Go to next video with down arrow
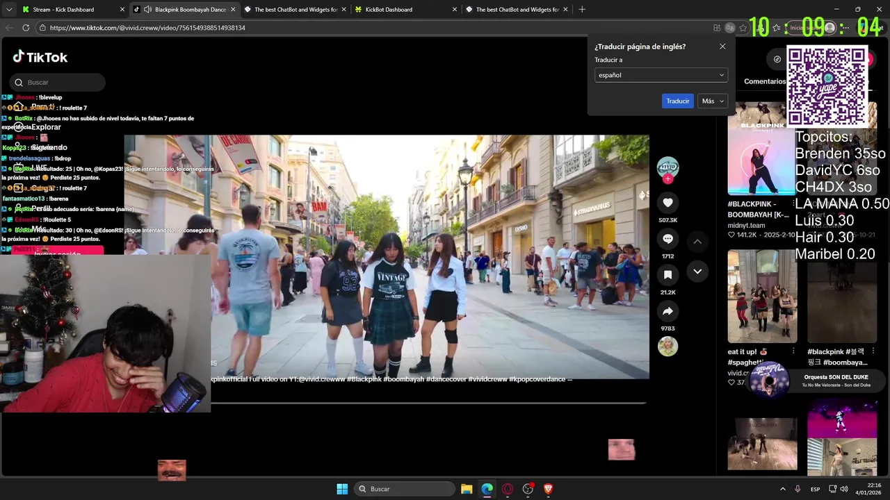 pos(697,272)
